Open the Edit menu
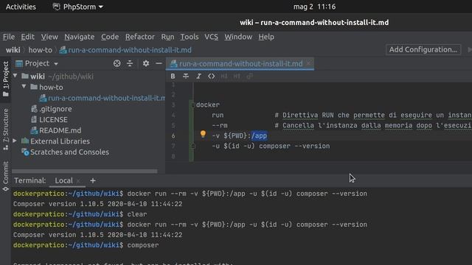 coord(27,37)
